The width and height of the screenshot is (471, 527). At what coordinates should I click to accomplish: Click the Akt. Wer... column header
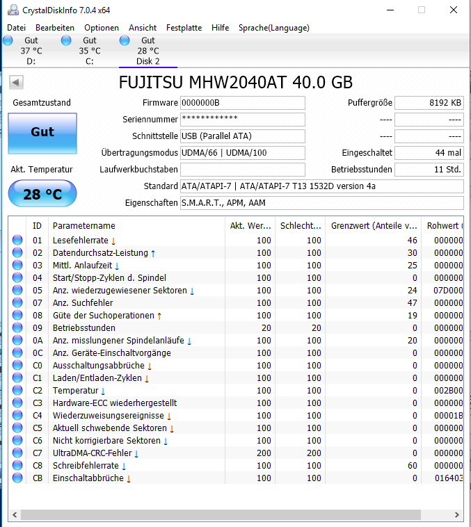click(x=250, y=225)
